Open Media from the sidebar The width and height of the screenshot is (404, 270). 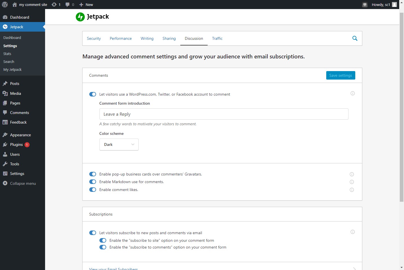pyautogui.click(x=23, y=93)
